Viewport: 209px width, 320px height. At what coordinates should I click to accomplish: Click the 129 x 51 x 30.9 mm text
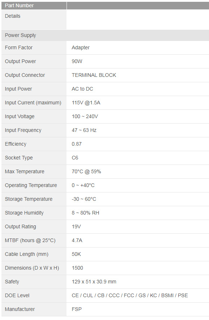(94, 282)
